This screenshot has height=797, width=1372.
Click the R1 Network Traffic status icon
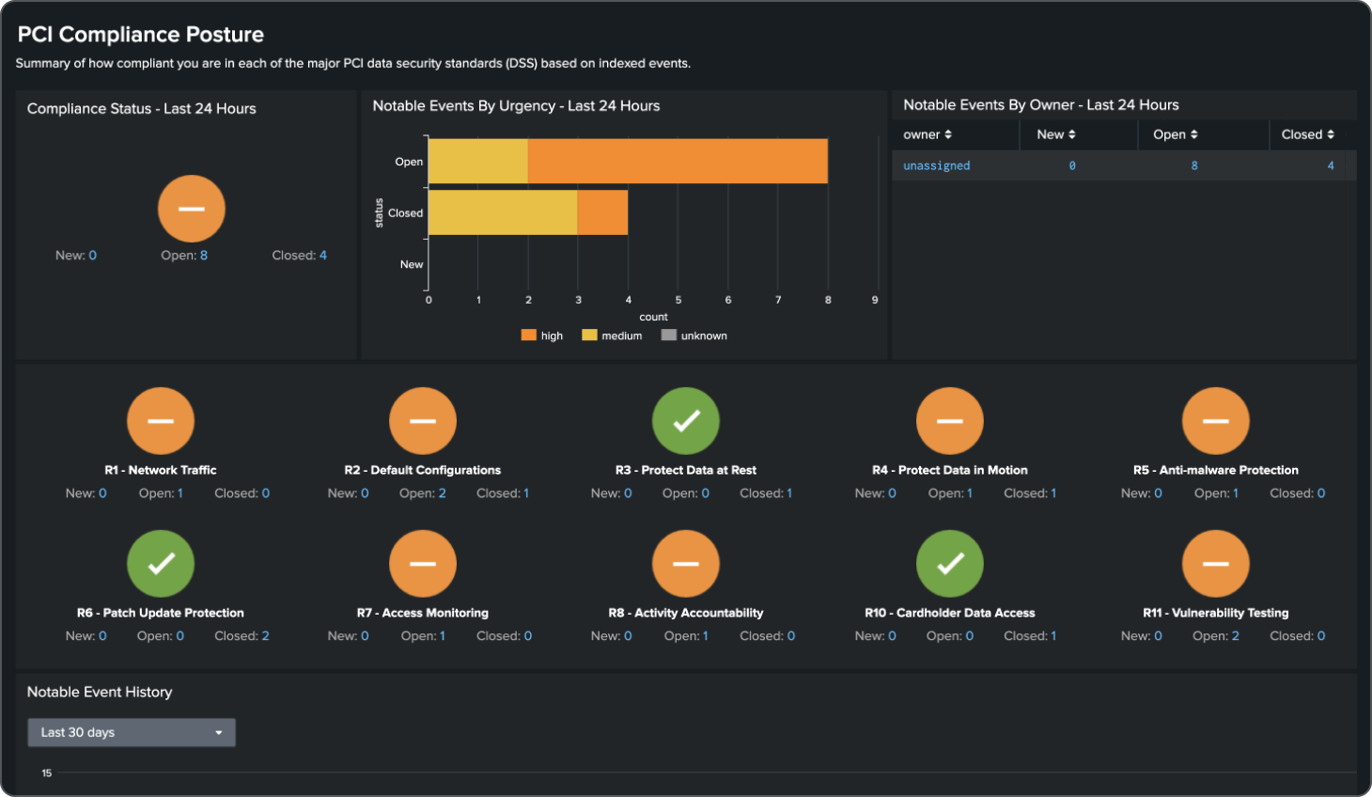pyautogui.click(x=161, y=421)
